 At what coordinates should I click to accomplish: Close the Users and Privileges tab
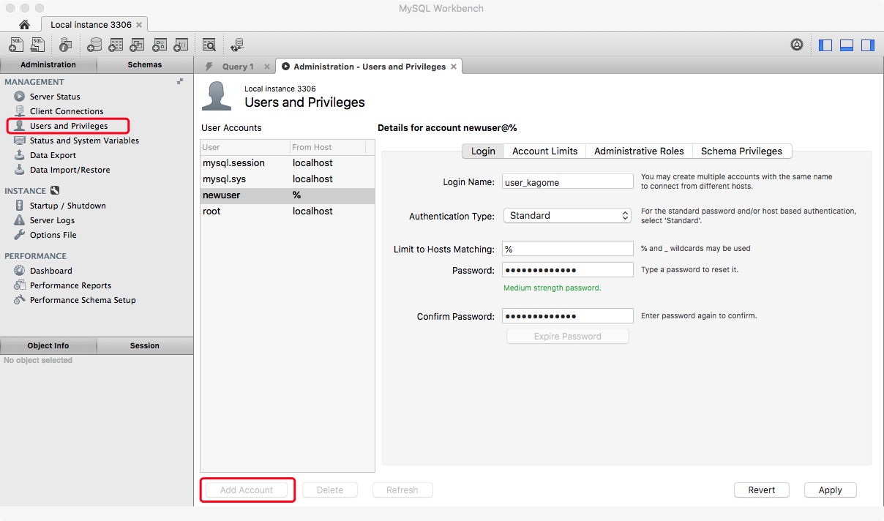click(454, 67)
